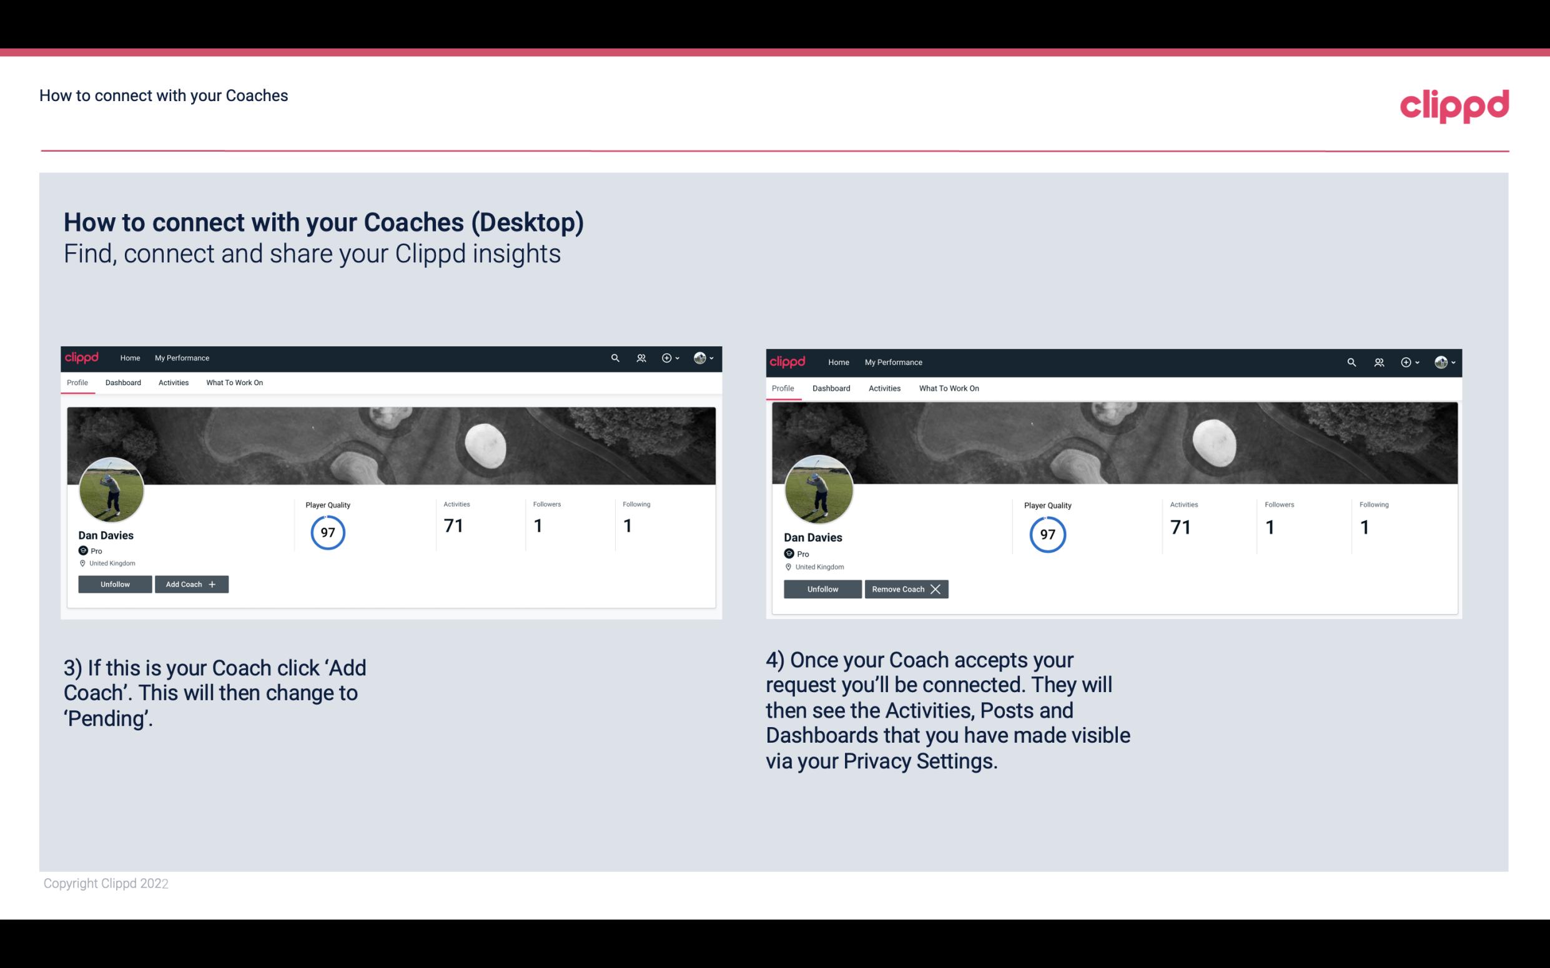Click 'Activities' tab on left screenshot
The width and height of the screenshot is (1550, 968).
[x=172, y=381]
